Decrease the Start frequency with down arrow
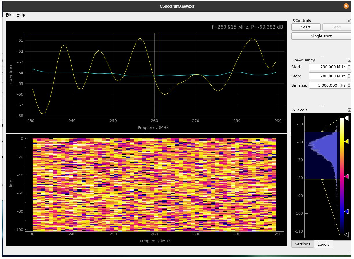354x259 pixels. click(349, 68)
